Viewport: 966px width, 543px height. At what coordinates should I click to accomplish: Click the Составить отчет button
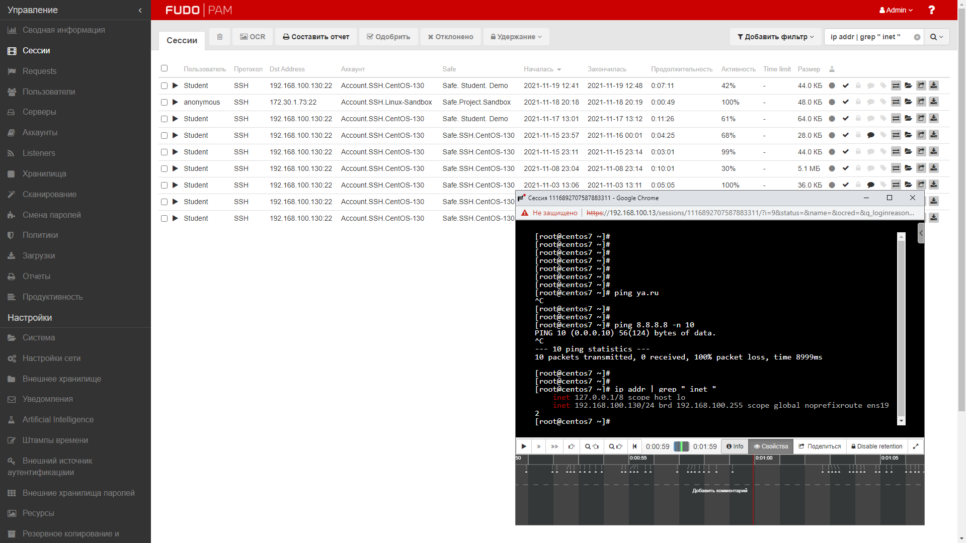(x=316, y=37)
